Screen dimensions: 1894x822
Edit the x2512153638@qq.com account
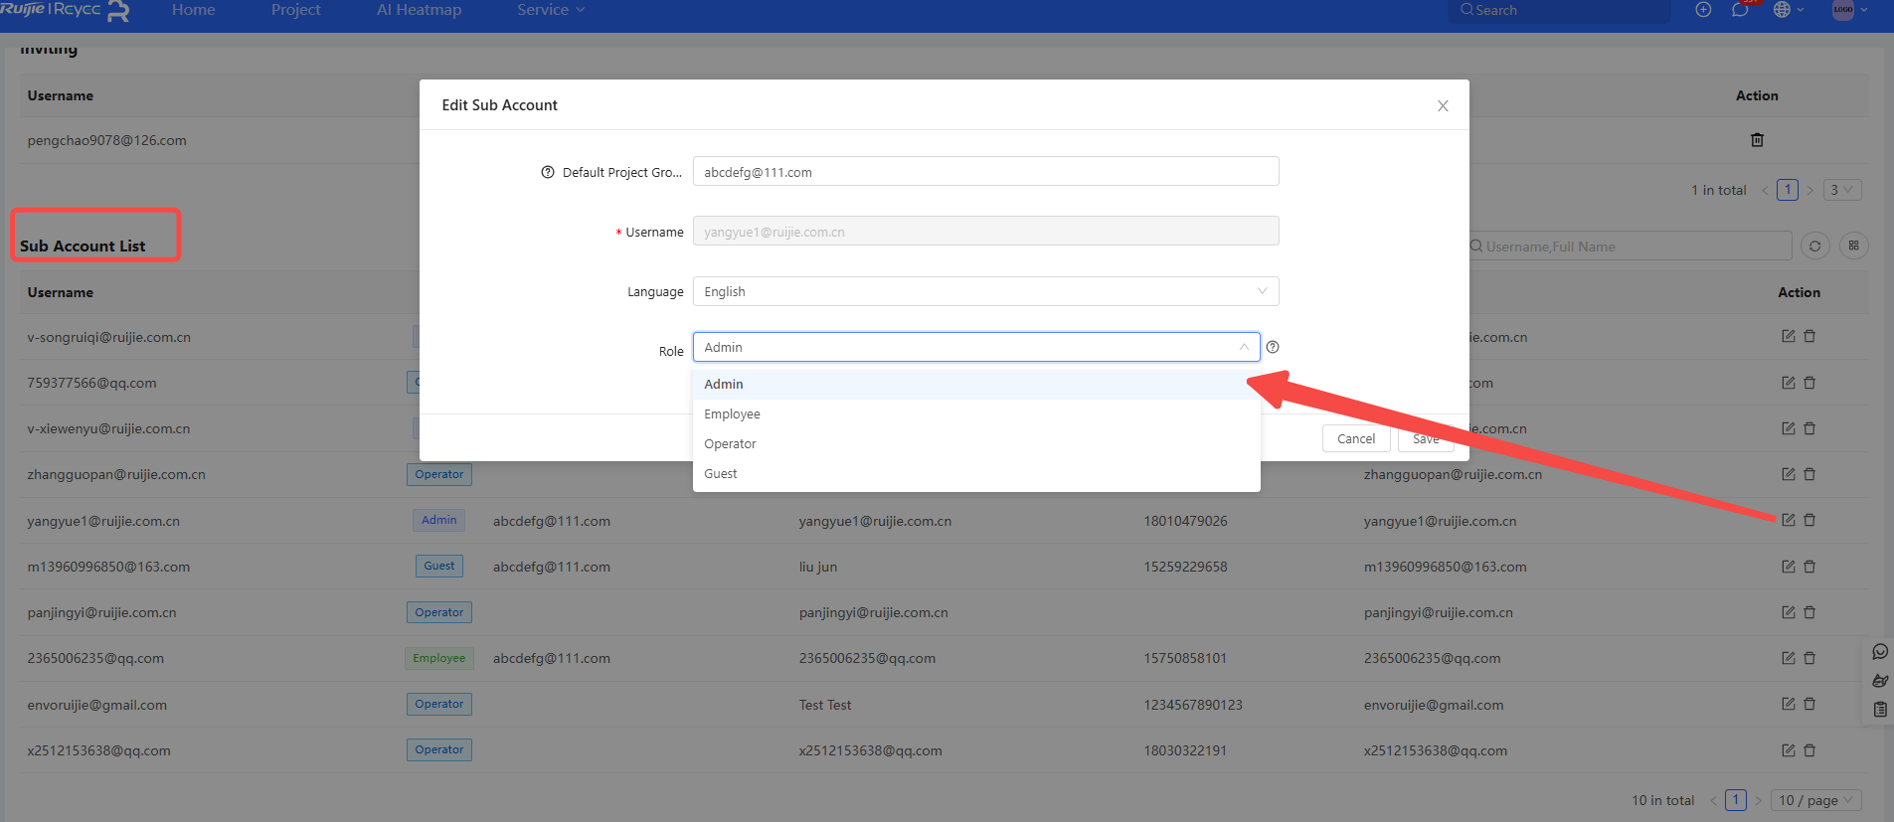(x=1788, y=750)
